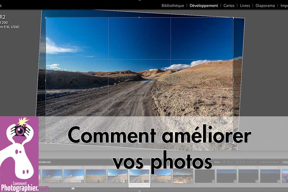Click the Filtre label in the filmstrip bar
The height and width of the screenshot is (192, 288).
click(x=217, y=162)
